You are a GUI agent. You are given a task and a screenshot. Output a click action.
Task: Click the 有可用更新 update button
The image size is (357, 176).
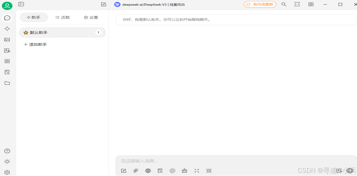pos(260,5)
